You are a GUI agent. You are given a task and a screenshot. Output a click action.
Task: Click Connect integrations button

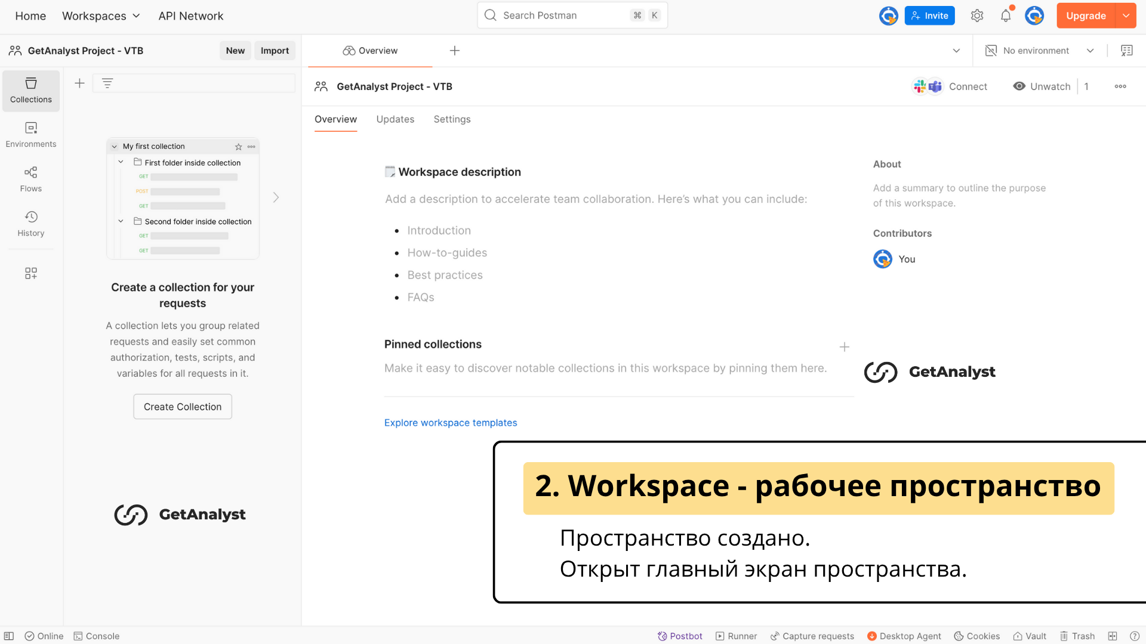point(950,86)
